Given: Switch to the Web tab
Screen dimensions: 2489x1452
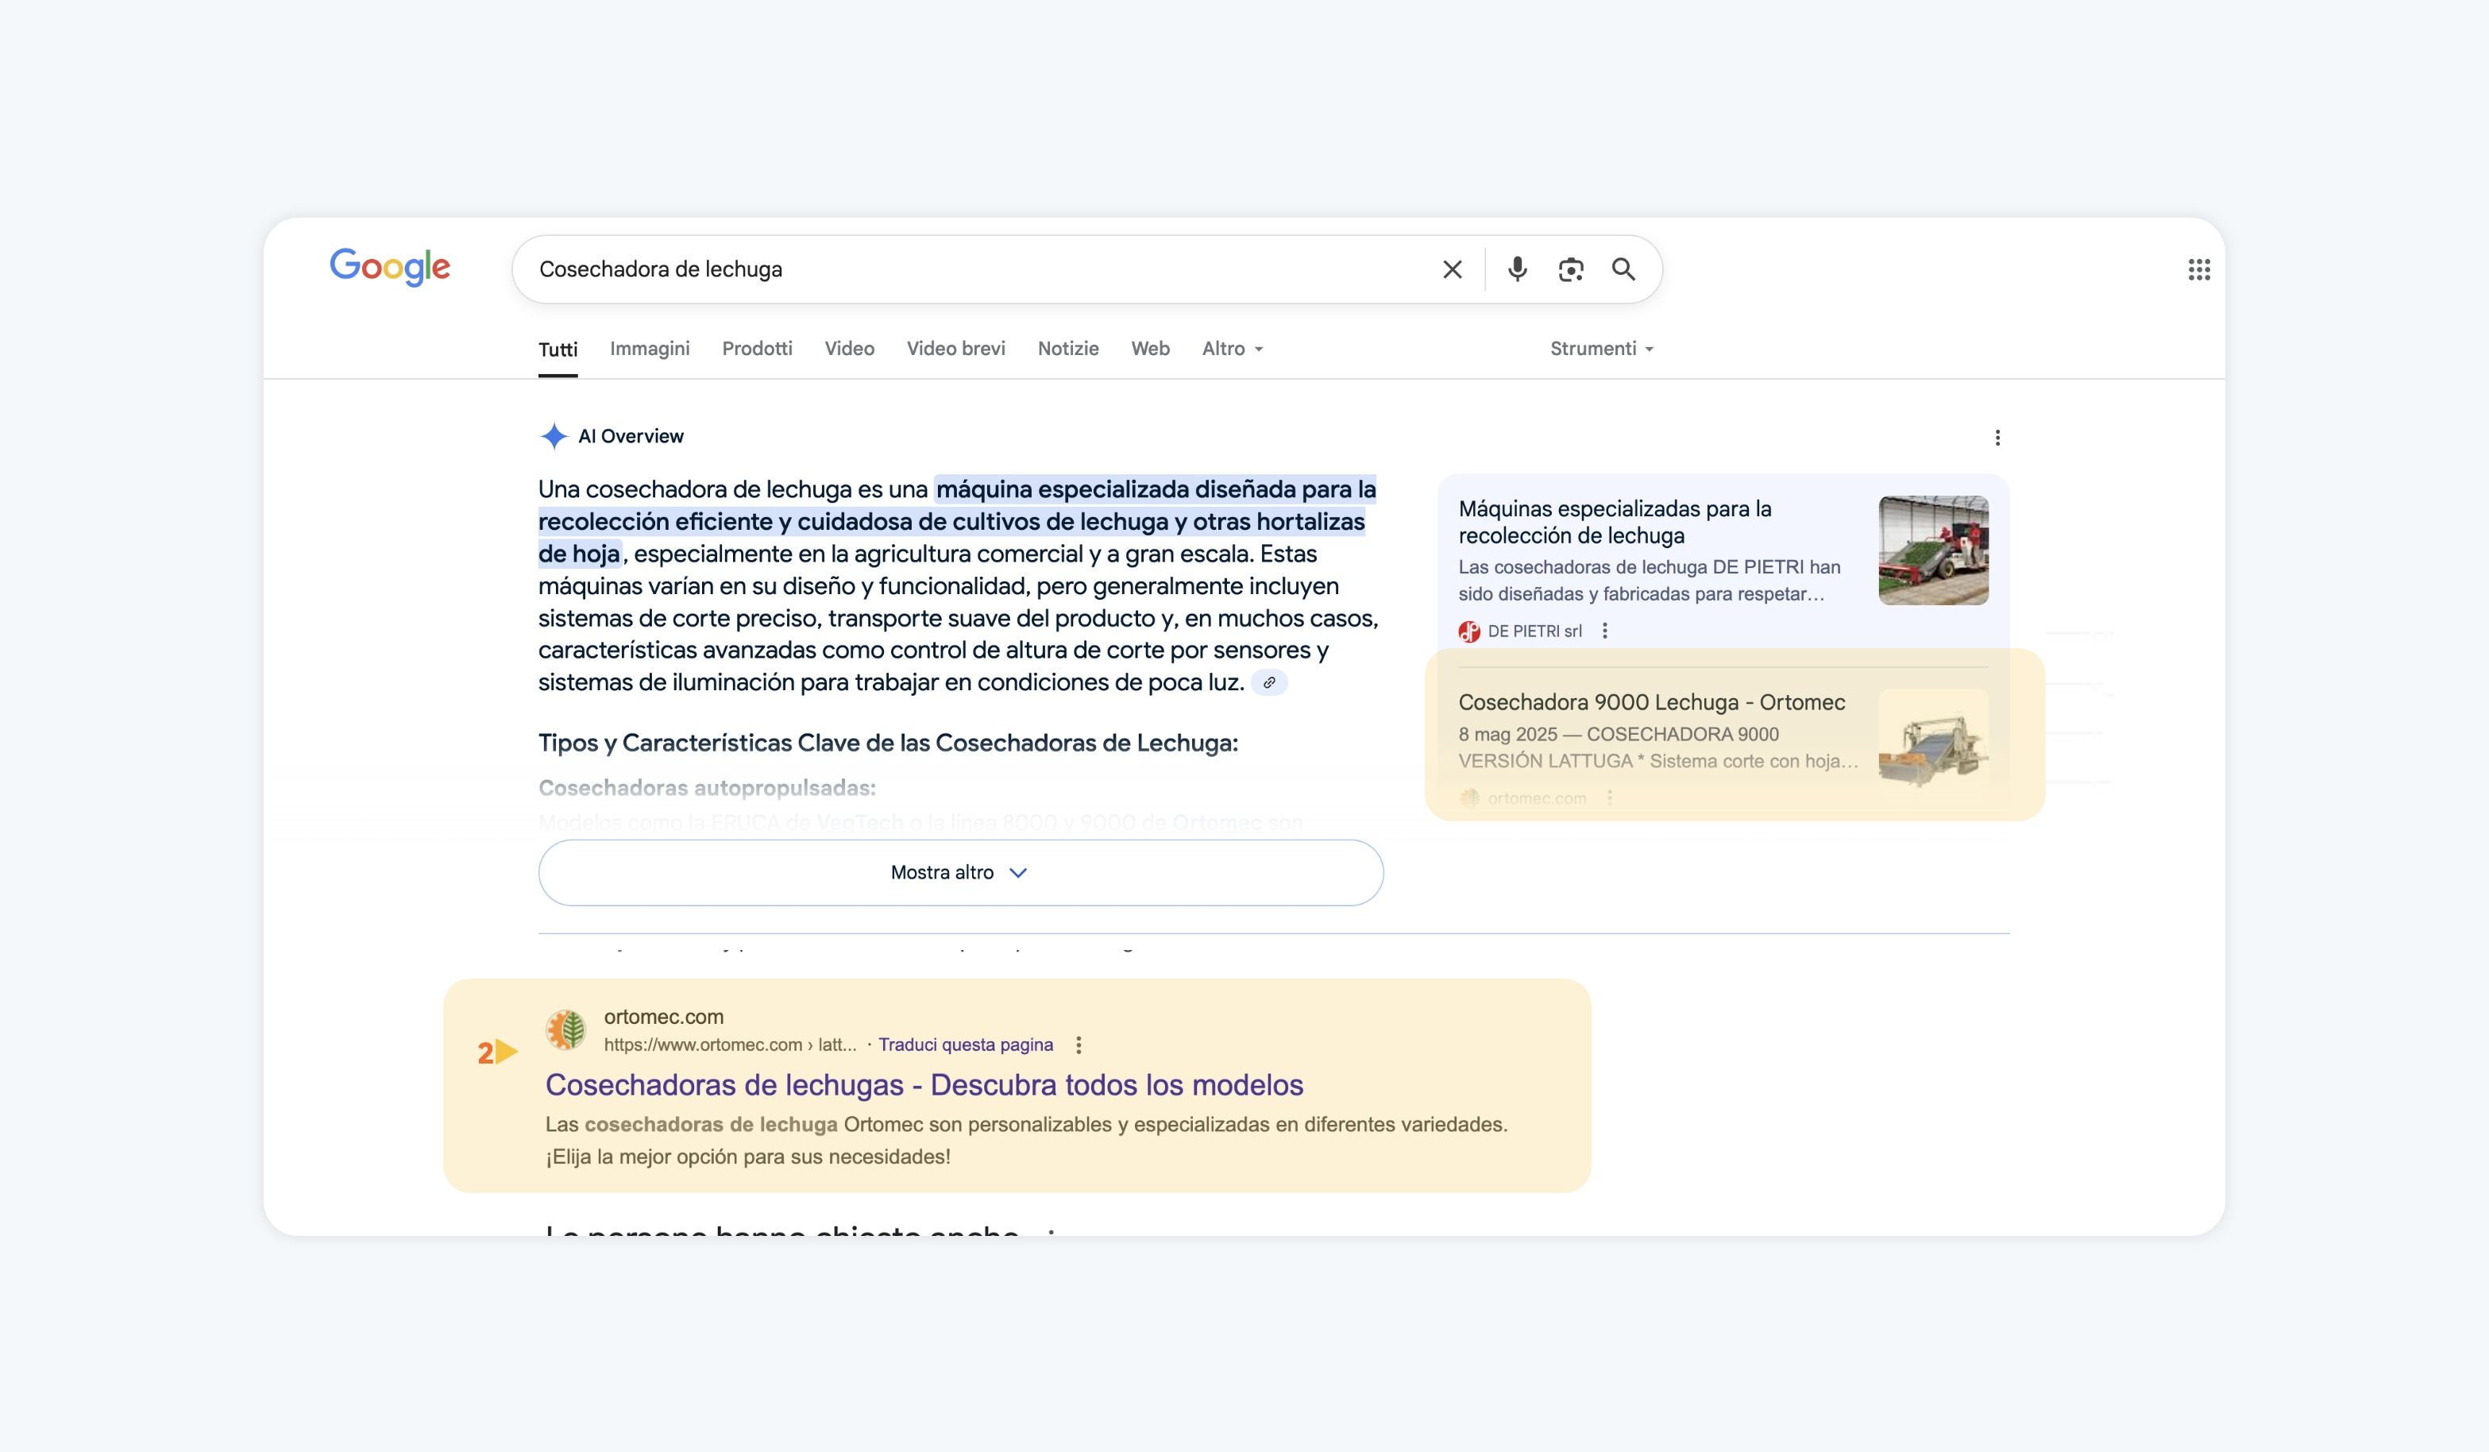Looking at the screenshot, I should [1151, 349].
